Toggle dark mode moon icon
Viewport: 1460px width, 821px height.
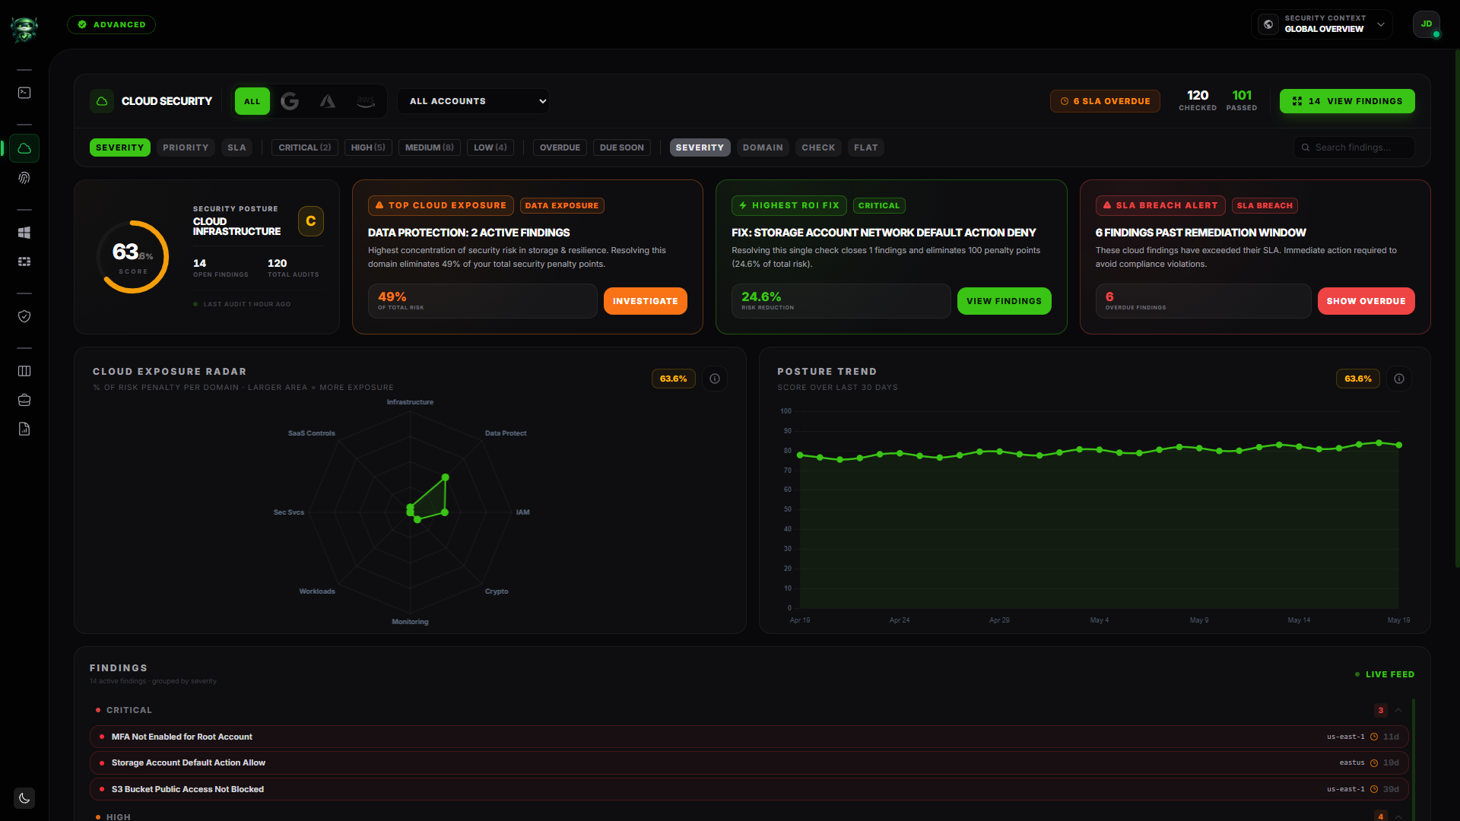tap(24, 798)
